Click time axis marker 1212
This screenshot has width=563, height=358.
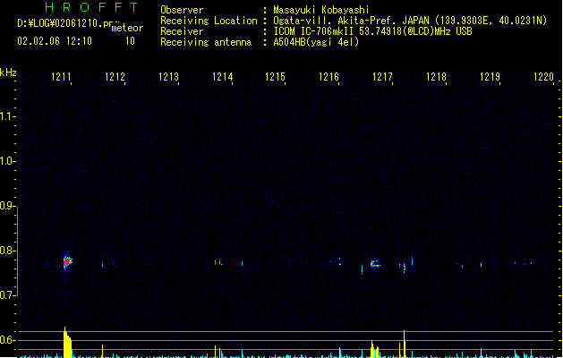[x=115, y=77]
